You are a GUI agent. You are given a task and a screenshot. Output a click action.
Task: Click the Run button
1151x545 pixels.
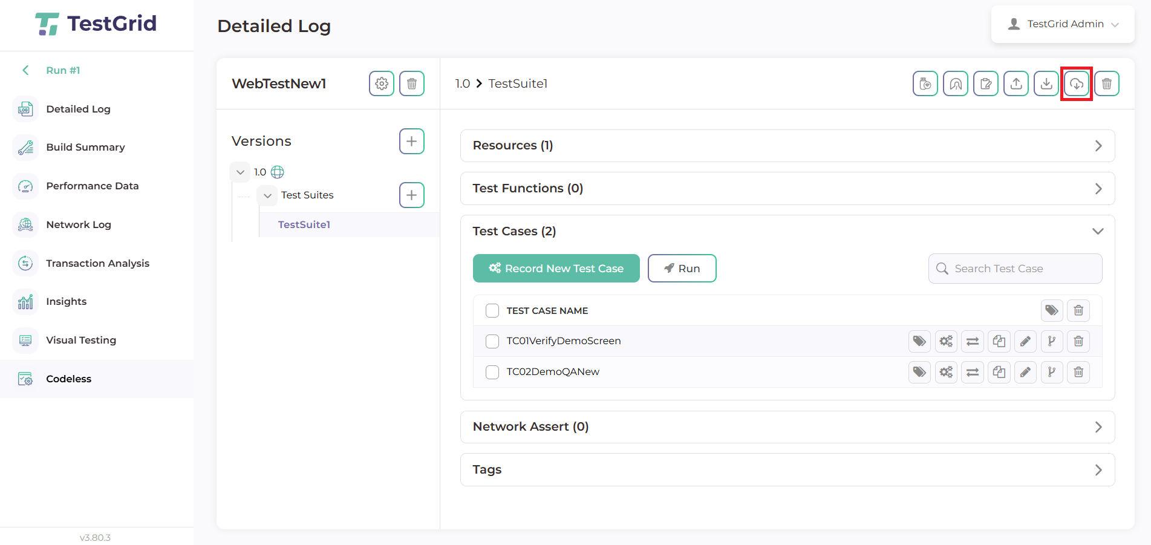682,269
